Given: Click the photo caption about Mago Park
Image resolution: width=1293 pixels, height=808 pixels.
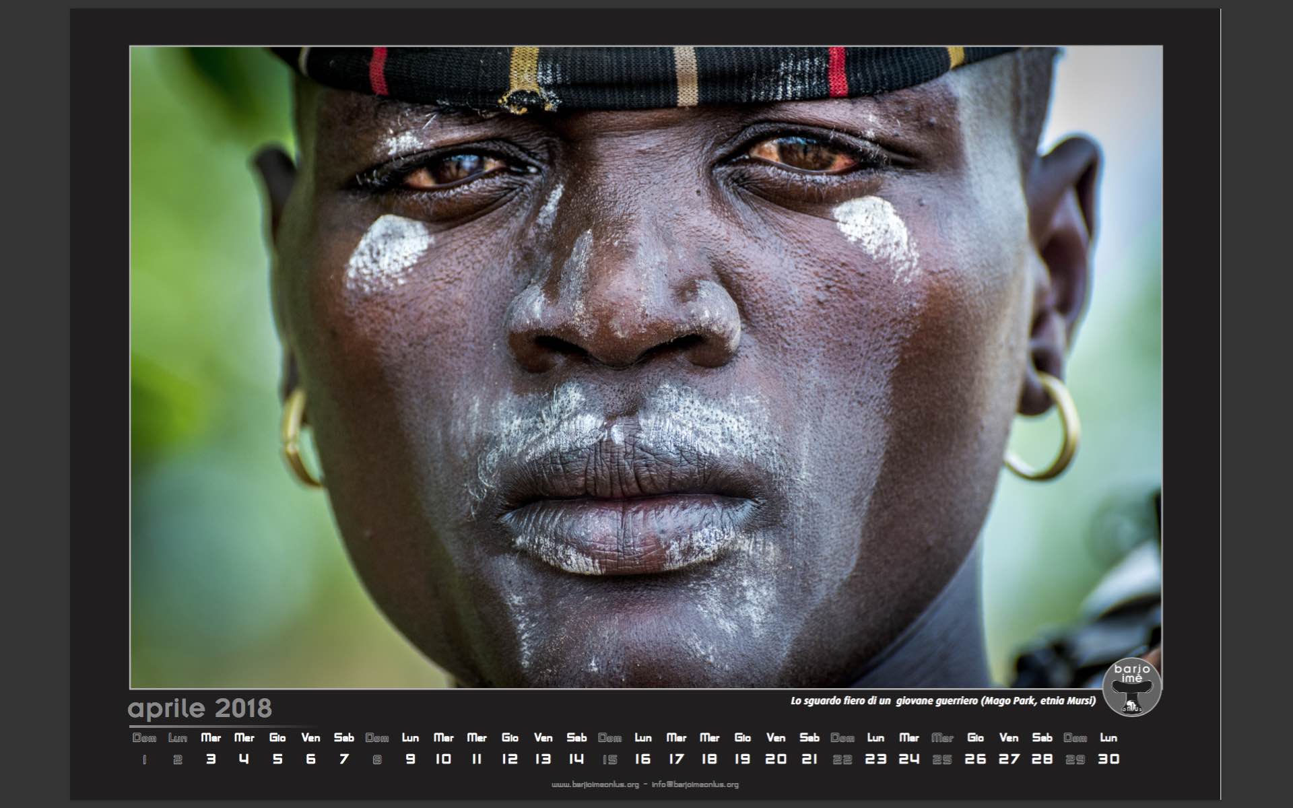Looking at the screenshot, I should (x=943, y=701).
